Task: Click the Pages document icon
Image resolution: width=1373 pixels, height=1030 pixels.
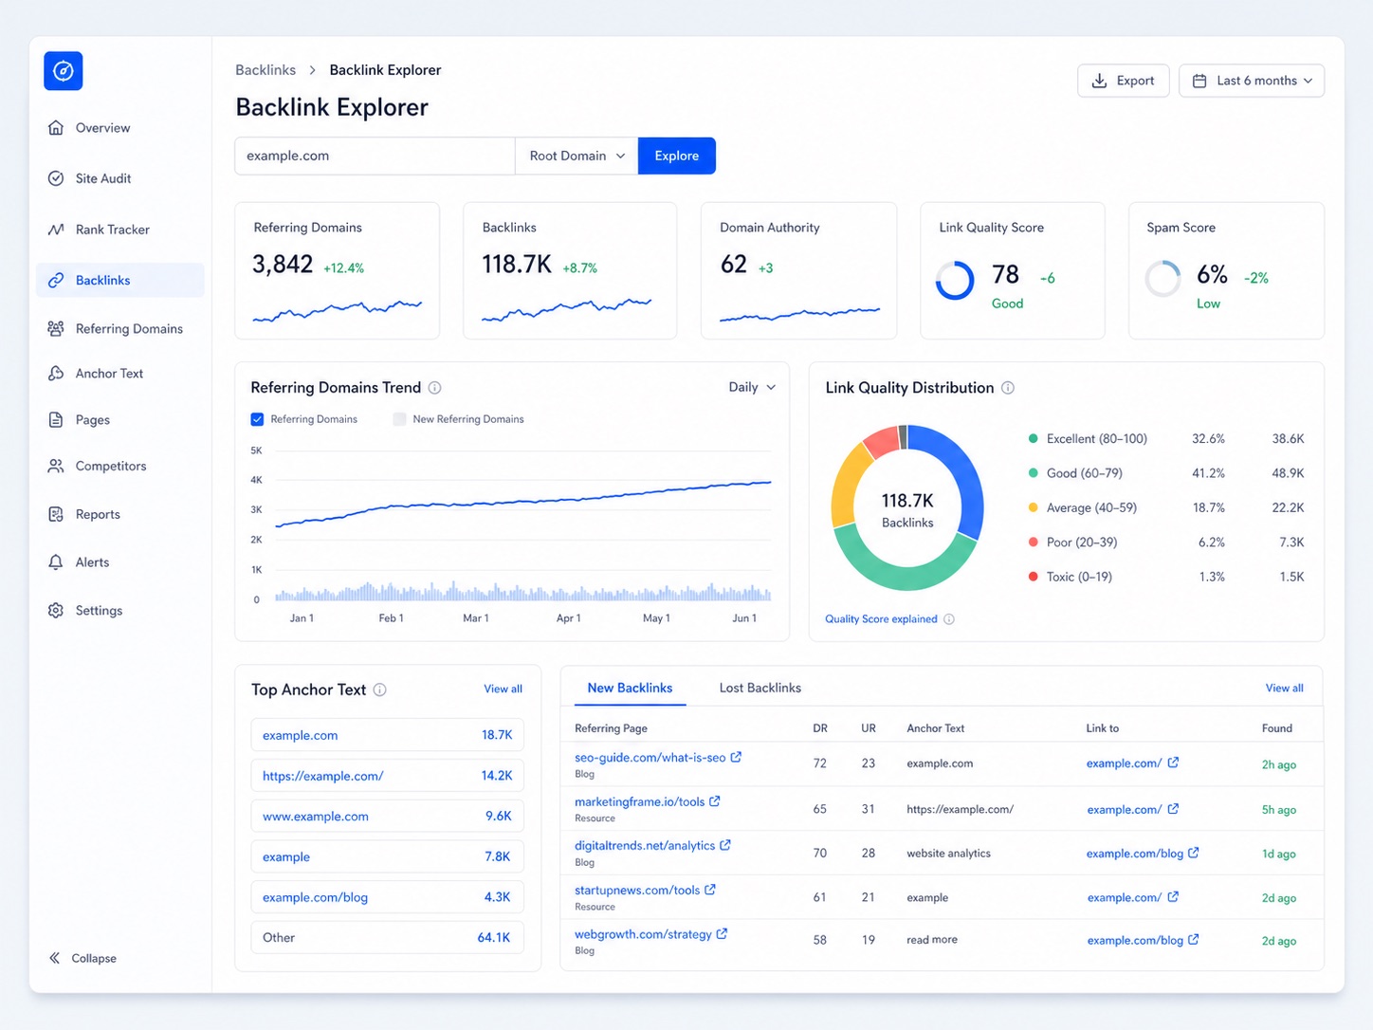Action: [x=56, y=420]
